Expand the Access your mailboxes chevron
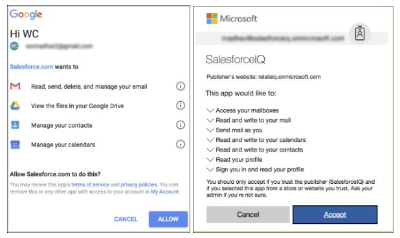This screenshot has width=400, height=238. pyautogui.click(x=210, y=110)
